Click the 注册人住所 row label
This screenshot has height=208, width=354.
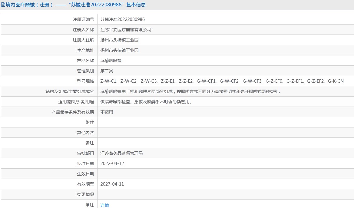83,40
